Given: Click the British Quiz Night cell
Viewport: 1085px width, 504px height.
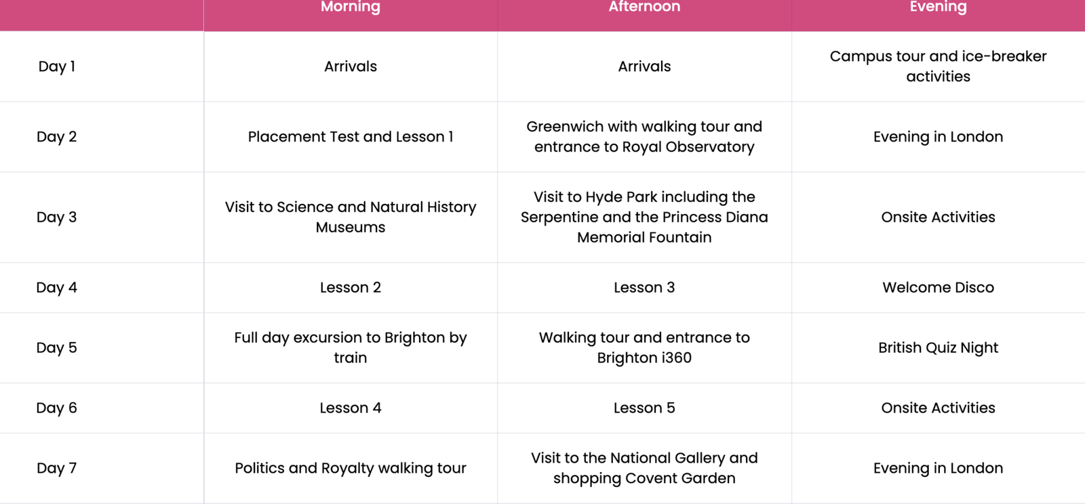Looking at the screenshot, I should coord(938,348).
